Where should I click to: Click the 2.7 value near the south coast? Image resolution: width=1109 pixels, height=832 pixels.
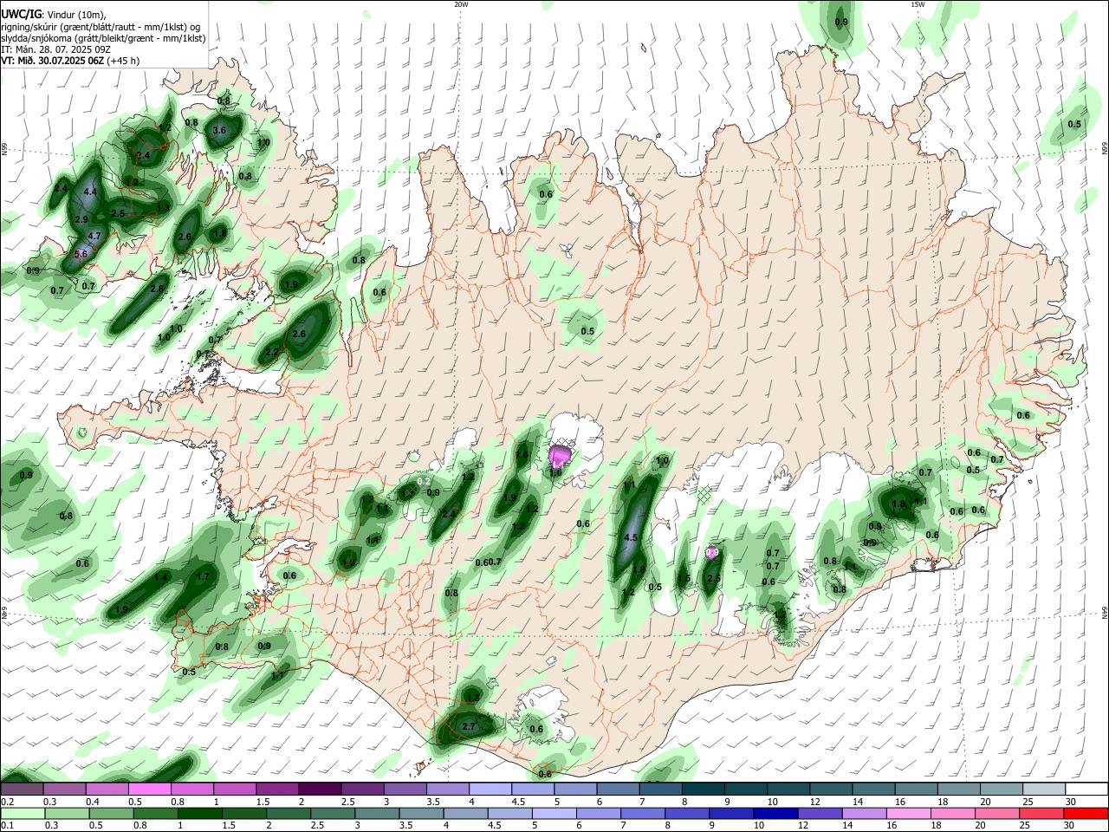tap(469, 727)
